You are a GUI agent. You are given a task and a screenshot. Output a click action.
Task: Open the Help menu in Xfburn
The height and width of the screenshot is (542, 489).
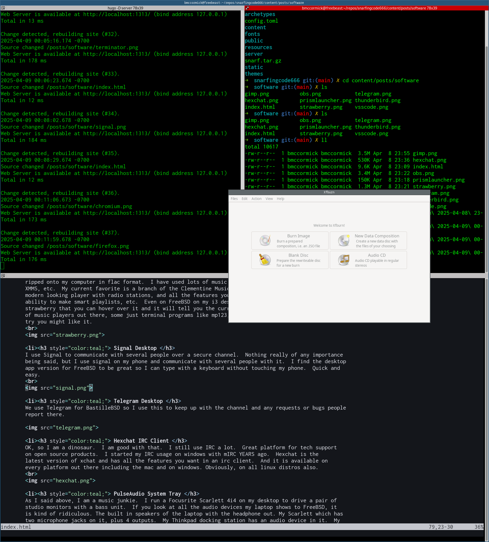point(280,199)
